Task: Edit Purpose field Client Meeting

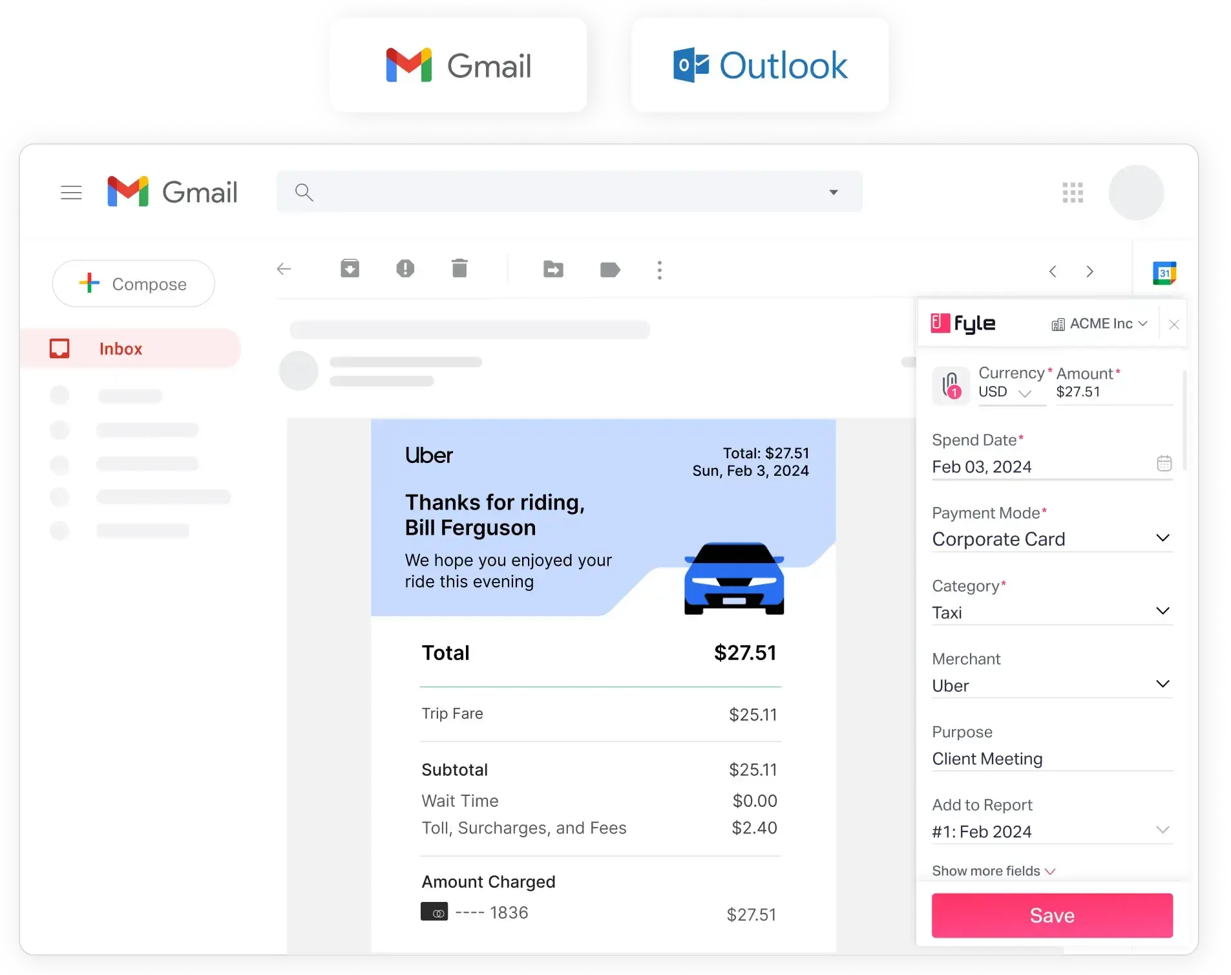Action: coord(1052,758)
